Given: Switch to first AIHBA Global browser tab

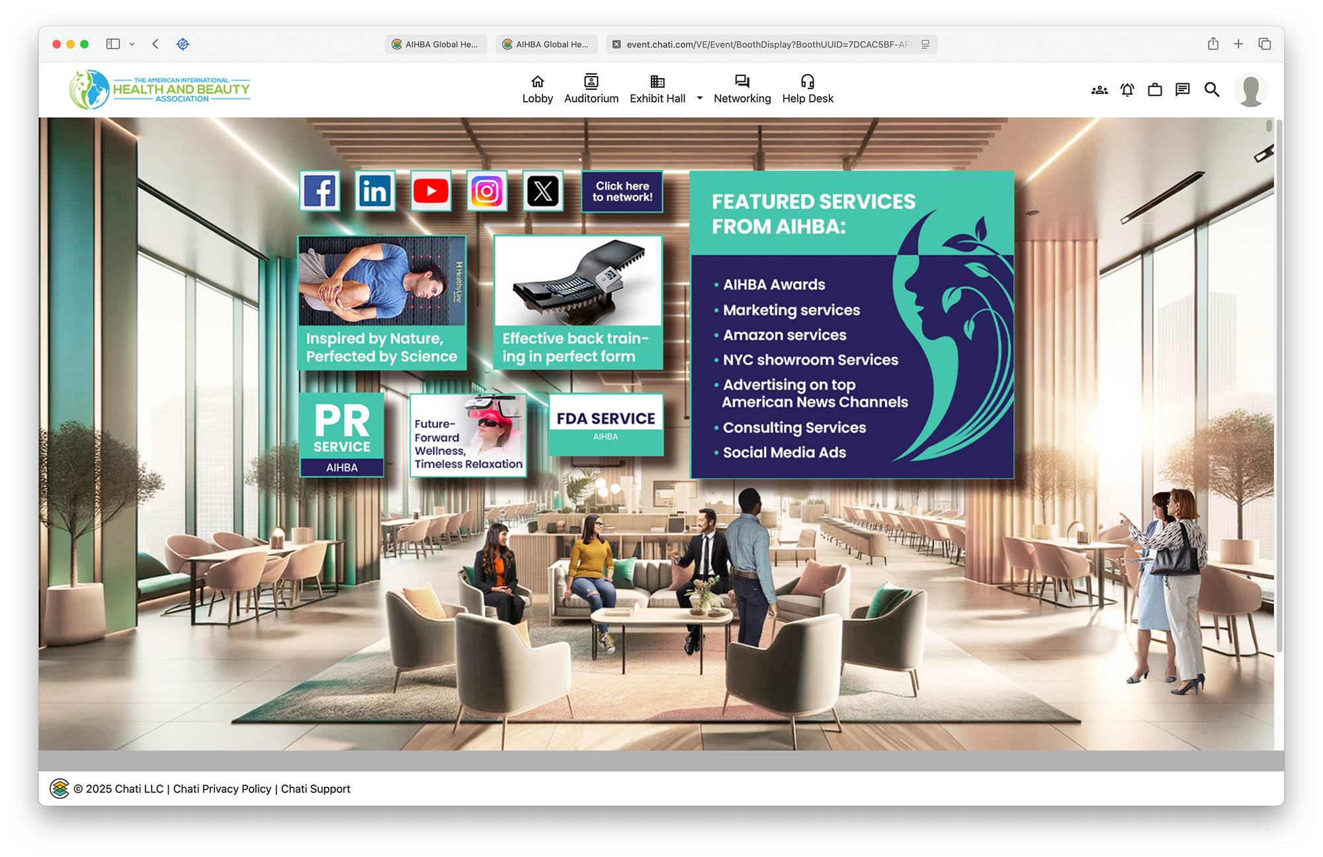Looking at the screenshot, I should [436, 44].
